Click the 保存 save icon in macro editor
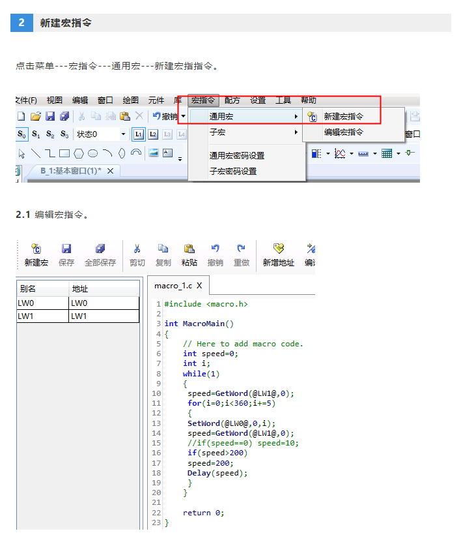 66,249
